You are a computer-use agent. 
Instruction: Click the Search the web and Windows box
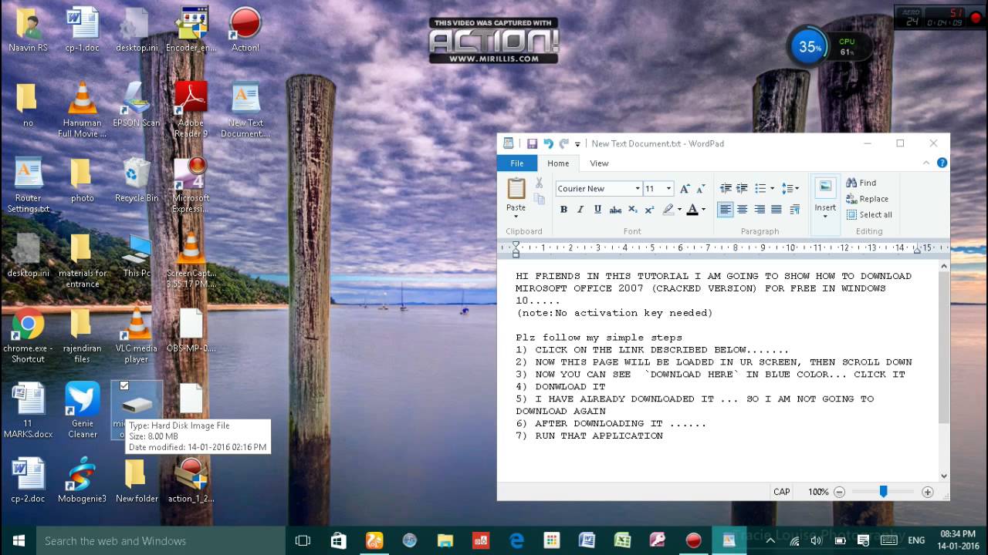point(161,540)
